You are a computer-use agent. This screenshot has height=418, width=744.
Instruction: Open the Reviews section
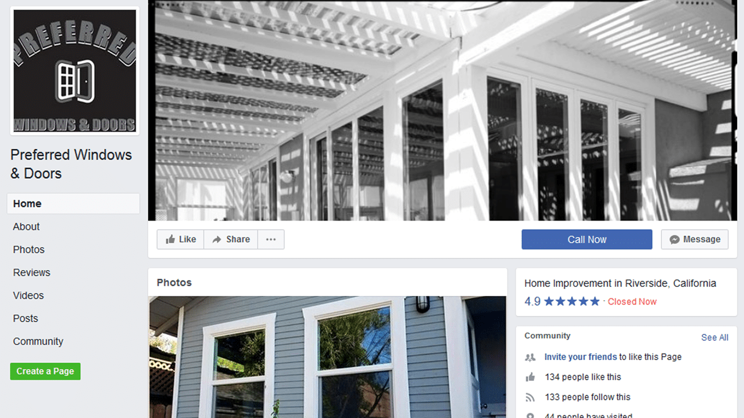point(31,273)
